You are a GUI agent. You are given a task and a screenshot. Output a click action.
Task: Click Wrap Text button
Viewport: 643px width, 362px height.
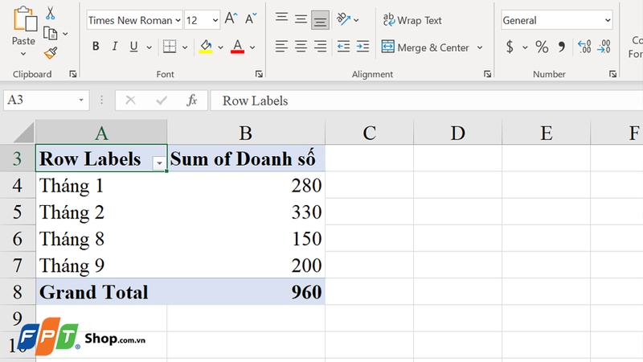pos(412,20)
